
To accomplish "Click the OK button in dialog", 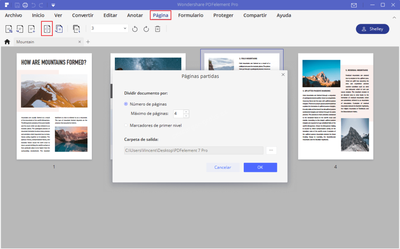I will (x=260, y=167).
